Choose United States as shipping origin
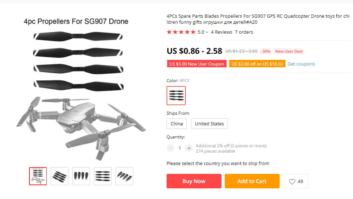This screenshot has height=199, width=353. click(209, 124)
